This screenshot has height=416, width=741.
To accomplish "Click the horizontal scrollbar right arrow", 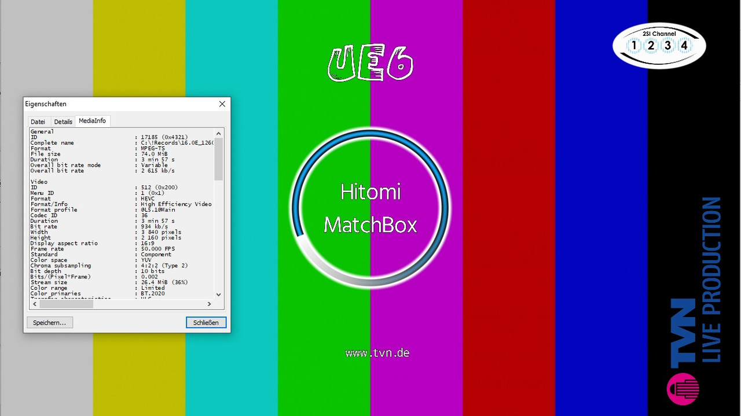I will coord(209,304).
